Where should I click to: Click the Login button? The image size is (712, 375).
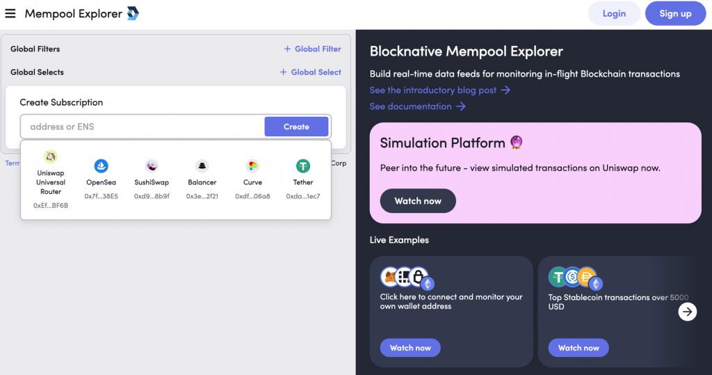click(x=614, y=14)
